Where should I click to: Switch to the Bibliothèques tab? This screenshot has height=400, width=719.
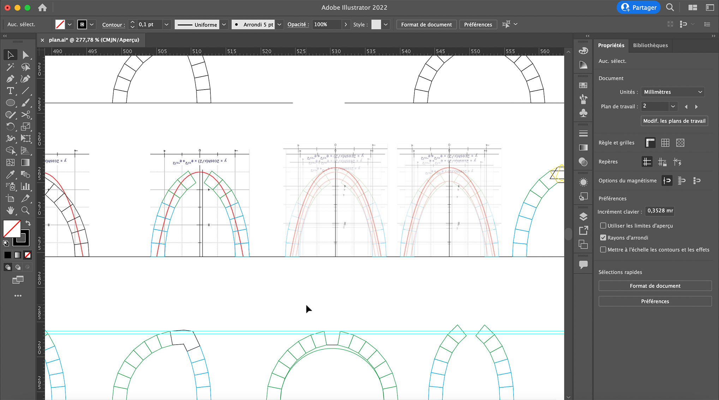coord(650,45)
